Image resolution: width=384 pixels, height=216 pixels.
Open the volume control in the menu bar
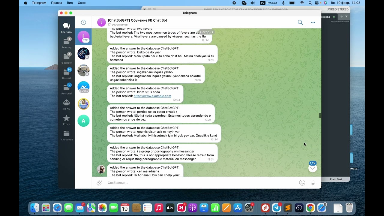[x=253, y=3]
